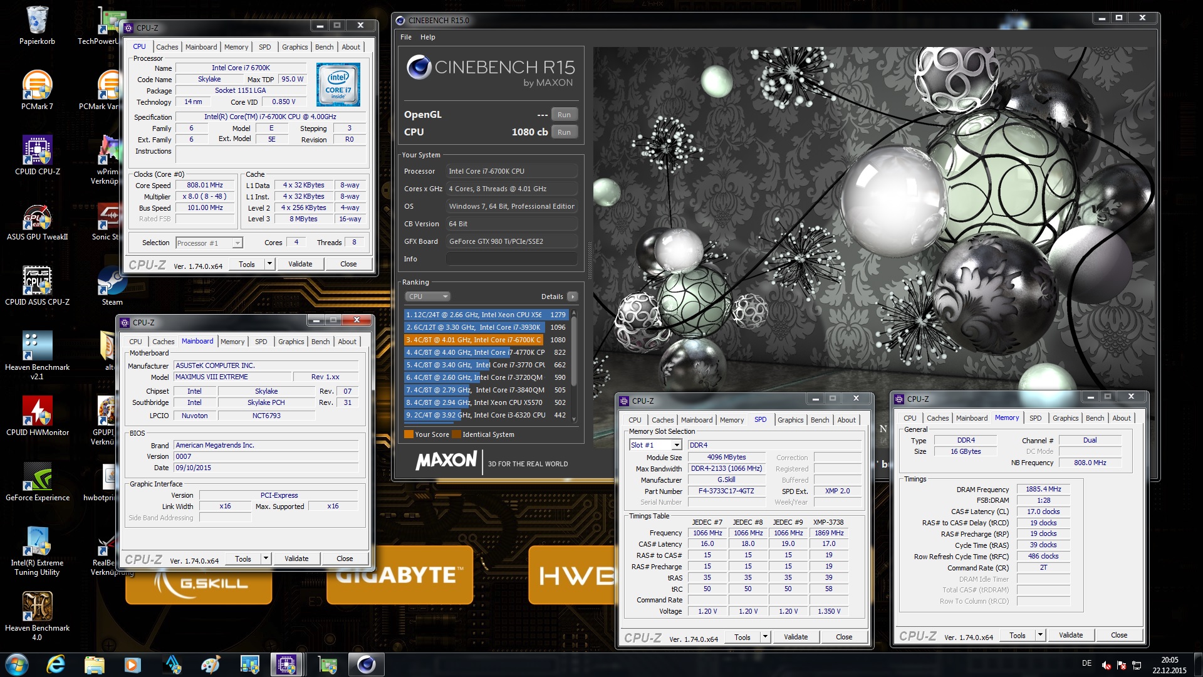Select the first ranking entry with score 1279
1203x677 pixels.
[486, 315]
